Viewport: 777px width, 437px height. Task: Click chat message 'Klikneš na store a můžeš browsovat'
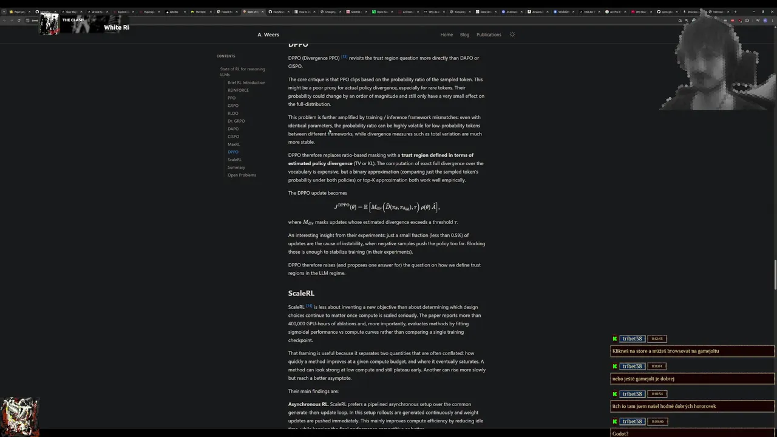pyautogui.click(x=692, y=351)
